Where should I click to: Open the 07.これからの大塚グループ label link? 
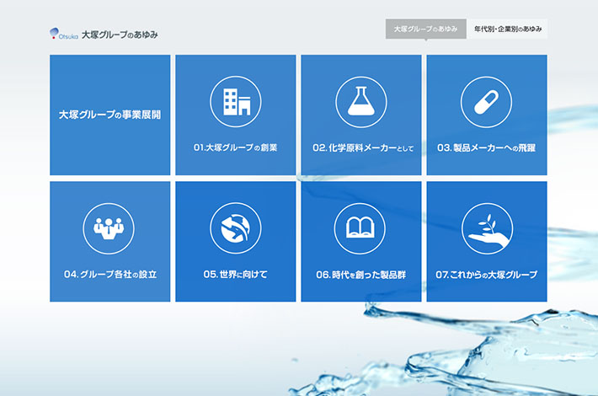(x=487, y=275)
